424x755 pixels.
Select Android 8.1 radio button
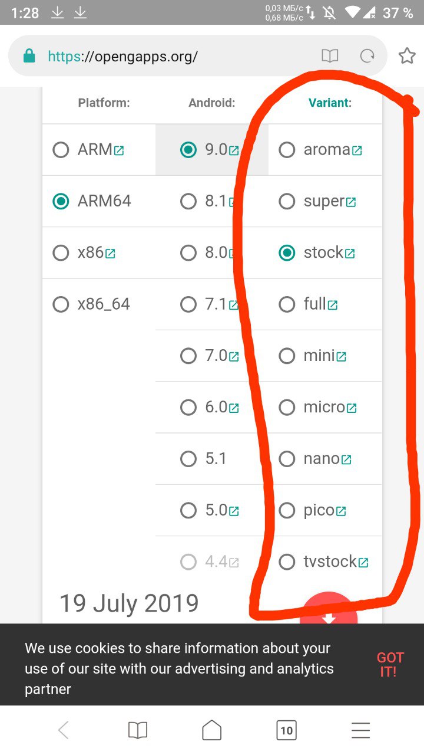tap(188, 202)
